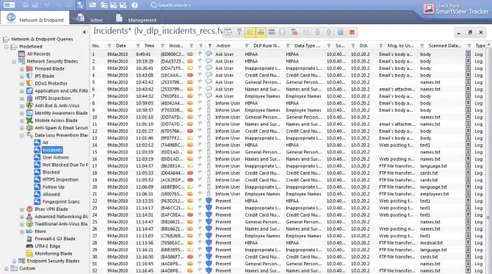Collapse the query tree side panel arrow
The image size is (492, 274).
[x=84, y=32]
